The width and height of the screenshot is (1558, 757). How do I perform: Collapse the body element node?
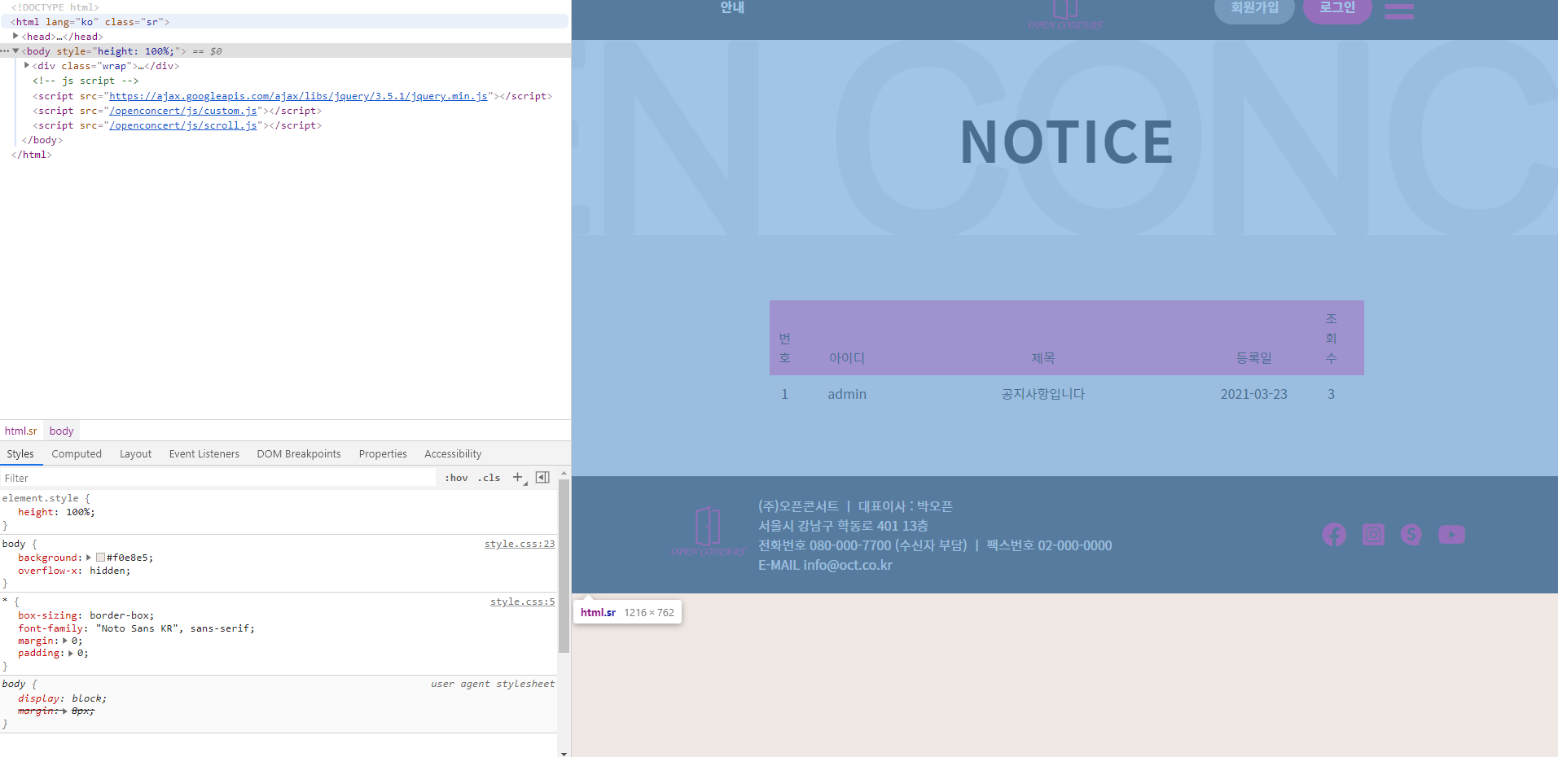click(15, 50)
